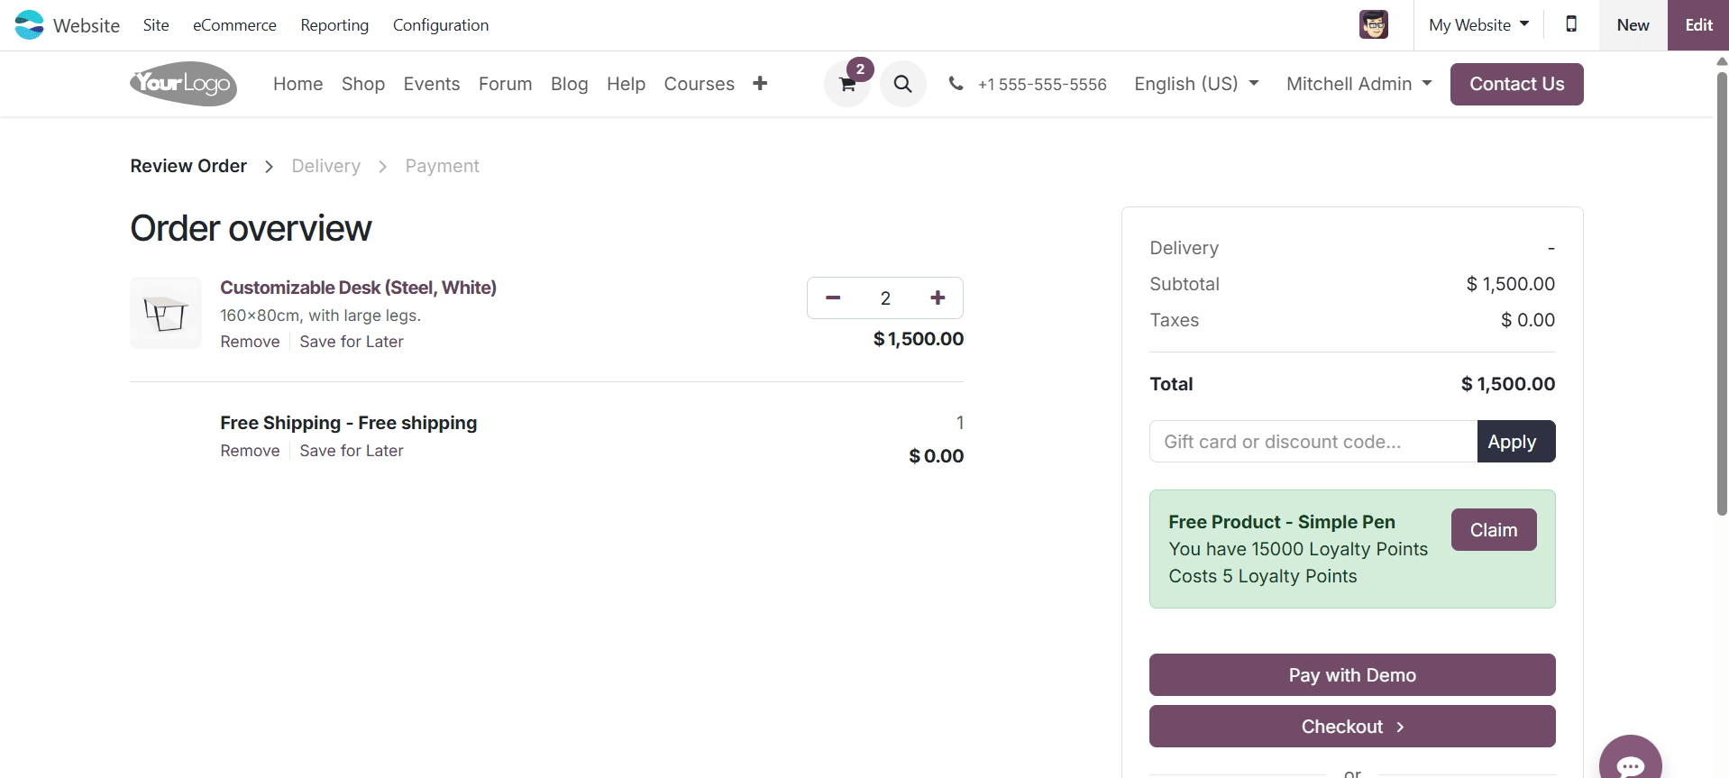This screenshot has height=778, width=1729.
Task: Open the English (US) language dropdown
Action: [x=1196, y=84]
